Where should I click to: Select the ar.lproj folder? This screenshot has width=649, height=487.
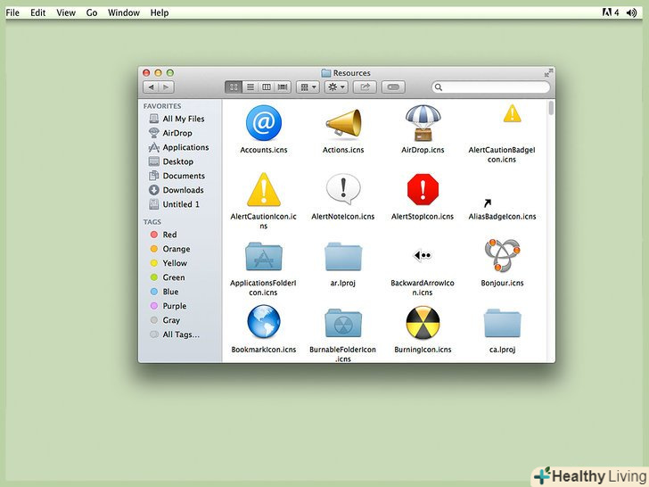(343, 256)
